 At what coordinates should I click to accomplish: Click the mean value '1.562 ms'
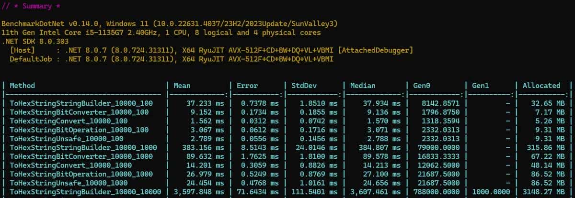(207, 121)
